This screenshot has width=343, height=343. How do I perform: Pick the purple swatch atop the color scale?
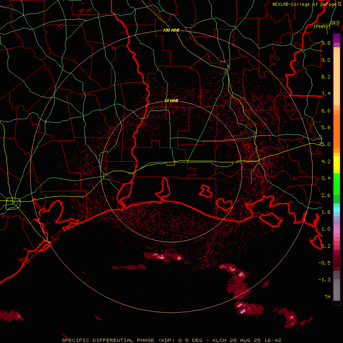pyautogui.click(x=337, y=38)
